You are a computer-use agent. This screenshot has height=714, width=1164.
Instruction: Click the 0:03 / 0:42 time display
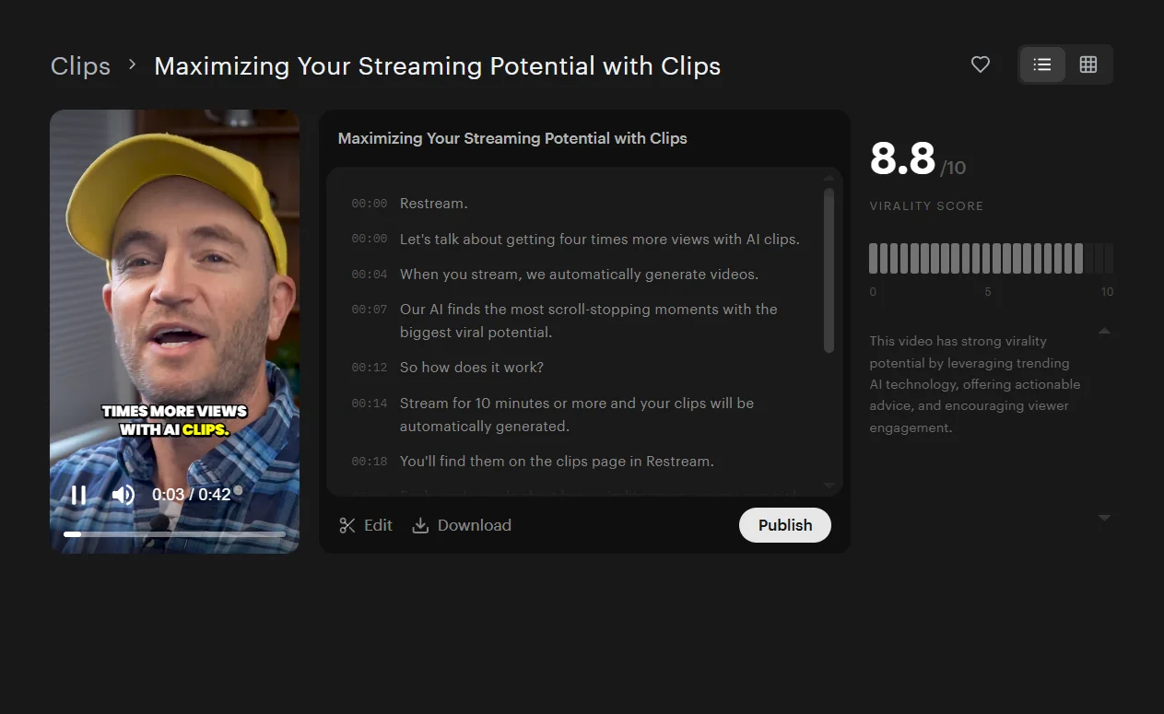click(192, 495)
